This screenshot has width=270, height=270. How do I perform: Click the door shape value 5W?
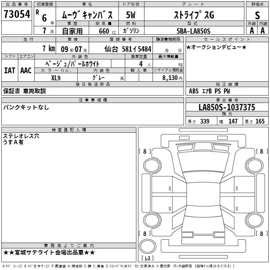(131, 15)
